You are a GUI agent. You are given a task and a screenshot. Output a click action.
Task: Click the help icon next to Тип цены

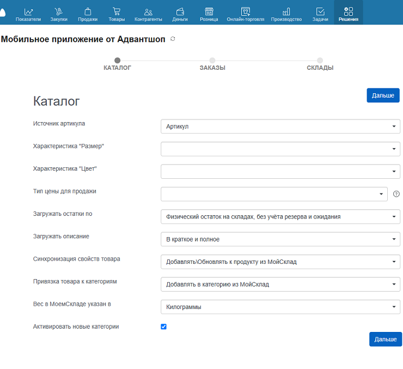tap(396, 194)
